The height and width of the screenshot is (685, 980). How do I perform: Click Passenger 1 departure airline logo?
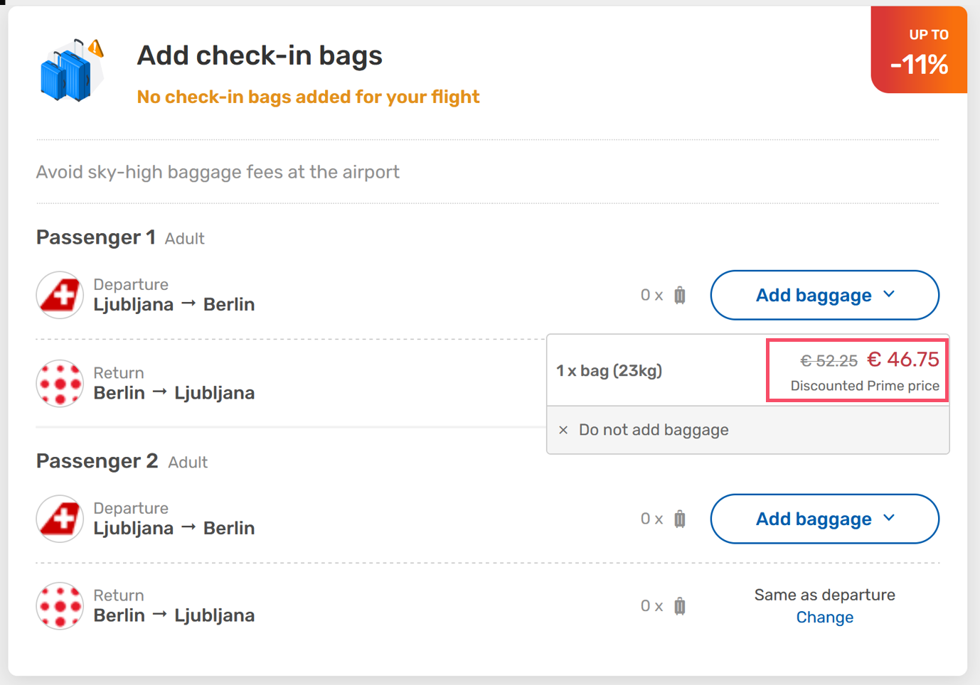[x=60, y=295]
